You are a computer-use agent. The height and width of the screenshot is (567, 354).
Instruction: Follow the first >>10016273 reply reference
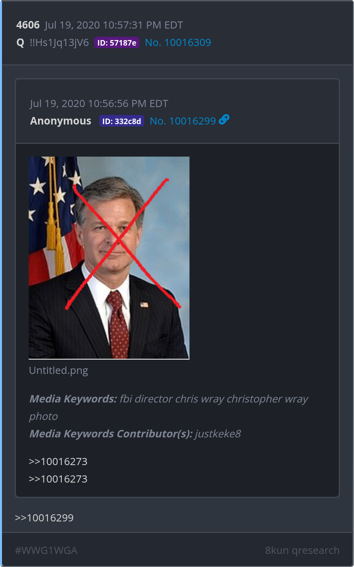pos(58,462)
